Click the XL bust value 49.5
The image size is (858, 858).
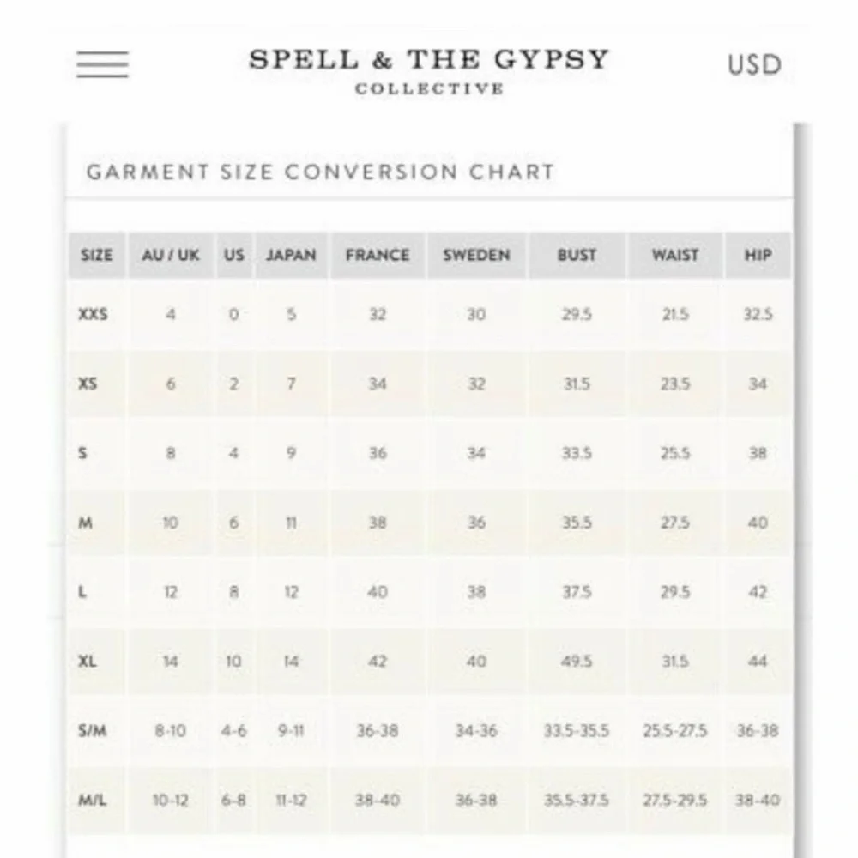[x=577, y=661]
